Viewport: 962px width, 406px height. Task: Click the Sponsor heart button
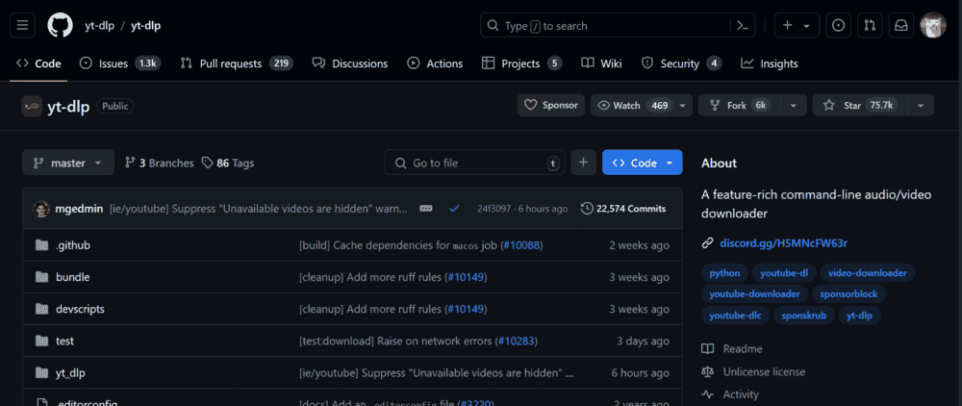click(x=551, y=105)
